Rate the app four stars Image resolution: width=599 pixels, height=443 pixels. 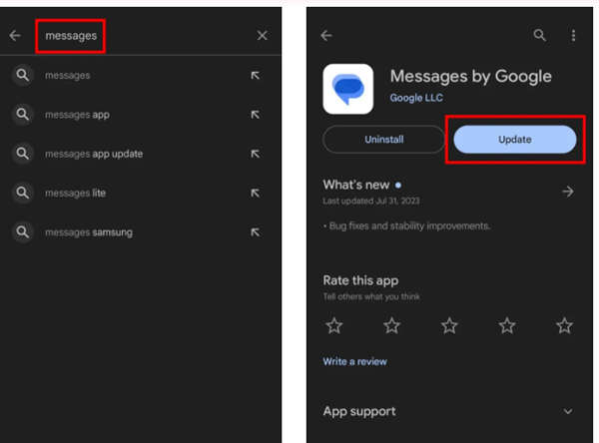pyautogui.click(x=507, y=325)
